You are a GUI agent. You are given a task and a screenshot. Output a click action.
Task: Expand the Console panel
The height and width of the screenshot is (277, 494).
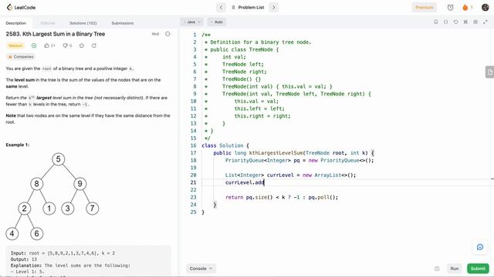pyautogui.click(x=201, y=269)
